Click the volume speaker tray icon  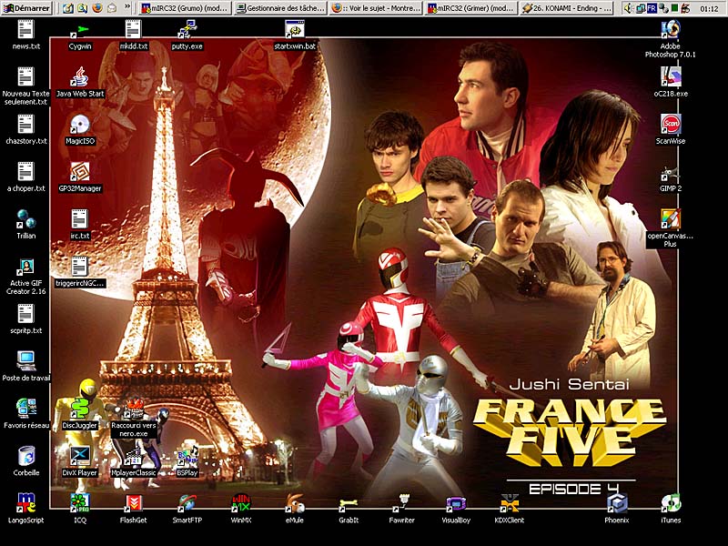point(628,8)
